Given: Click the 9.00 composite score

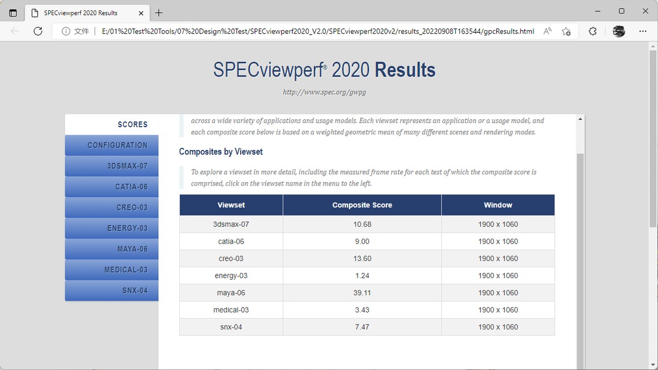Looking at the screenshot, I should [362, 241].
